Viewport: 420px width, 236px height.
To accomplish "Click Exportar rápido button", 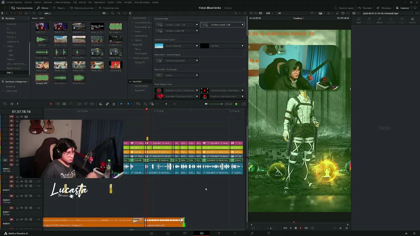I will pyautogui.click(x=344, y=8).
